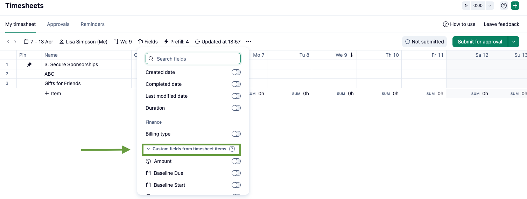The image size is (527, 199).
Task: Enable the Created date field toggle
Action: [236, 72]
